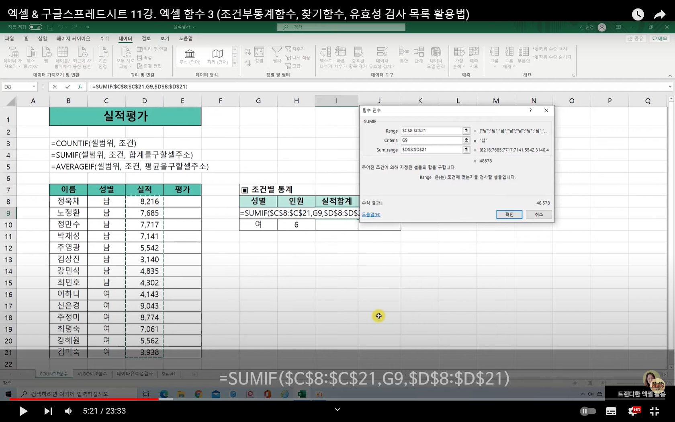The height and width of the screenshot is (422, 675).
Task: Click the YouTube watch later clock icon
Action: (x=638, y=14)
